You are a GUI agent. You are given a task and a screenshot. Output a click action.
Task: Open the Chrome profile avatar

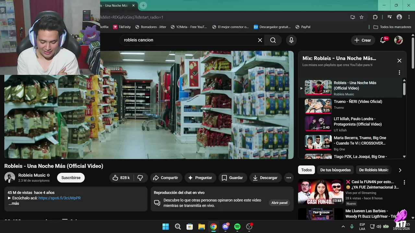point(399,17)
